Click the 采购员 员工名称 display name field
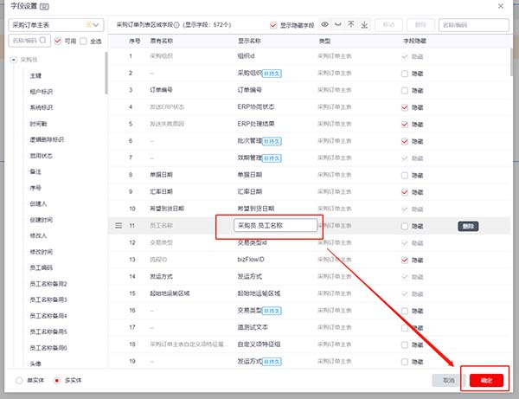519x399 pixels. click(268, 225)
